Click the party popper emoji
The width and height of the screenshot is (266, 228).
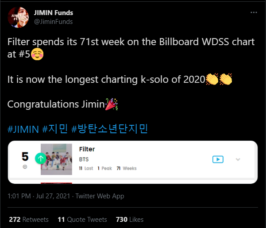click(x=112, y=104)
